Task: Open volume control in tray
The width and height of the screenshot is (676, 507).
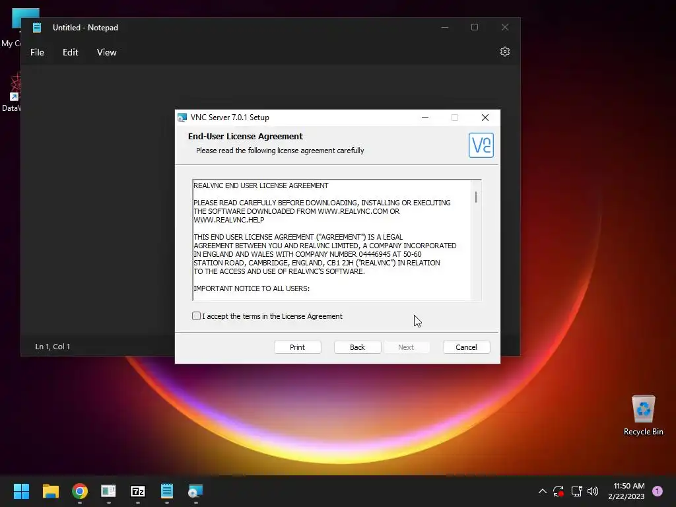Action: point(593,491)
